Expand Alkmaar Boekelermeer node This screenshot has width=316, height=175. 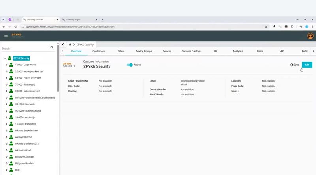(x=6, y=130)
